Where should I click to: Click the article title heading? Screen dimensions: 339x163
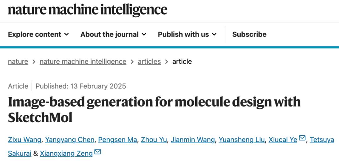154,110
